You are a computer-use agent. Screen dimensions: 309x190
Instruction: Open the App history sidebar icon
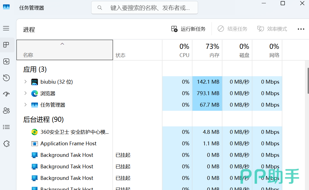click(x=6, y=78)
